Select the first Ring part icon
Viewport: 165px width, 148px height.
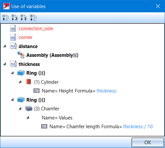pos(21,73)
